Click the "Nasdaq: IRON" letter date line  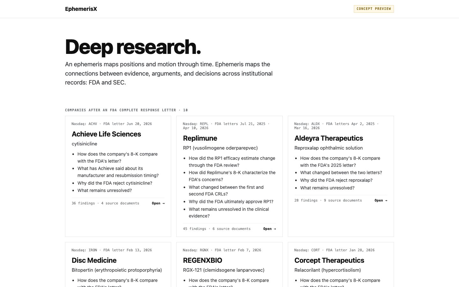coord(112,250)
